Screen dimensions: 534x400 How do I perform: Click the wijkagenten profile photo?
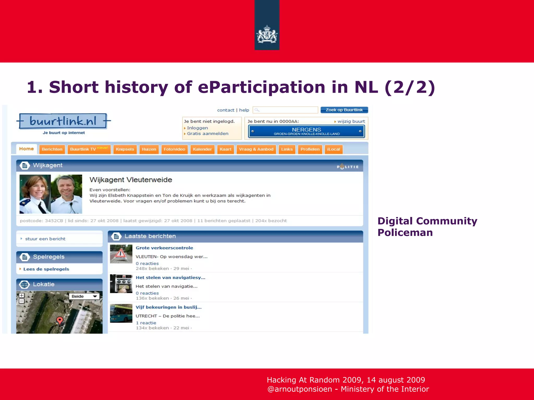tap(51, 194)
